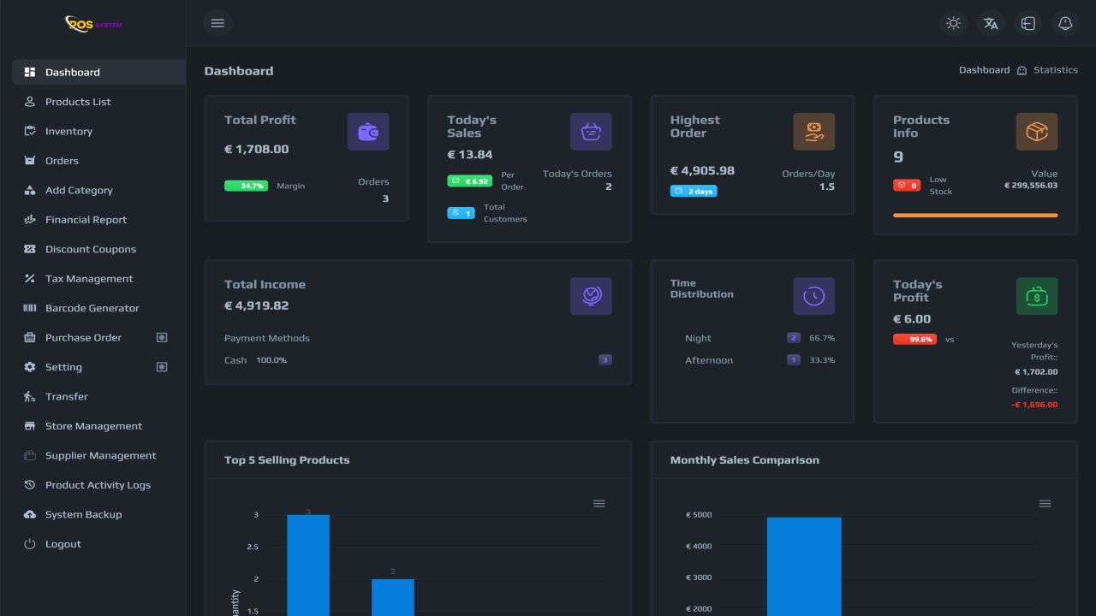This screenshot has height=616, width=1096.
Task: Click the Time Distribution clock icon
Action: (813, 296)
